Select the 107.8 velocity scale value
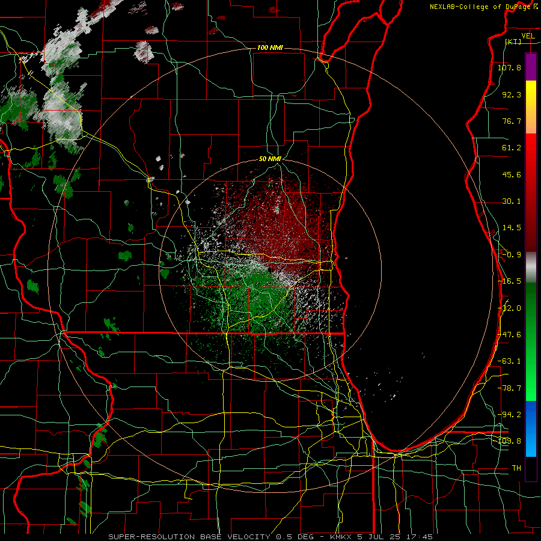The height and width of the screenshot is (541, 541). pyautogui.click(x=509, y=67)
